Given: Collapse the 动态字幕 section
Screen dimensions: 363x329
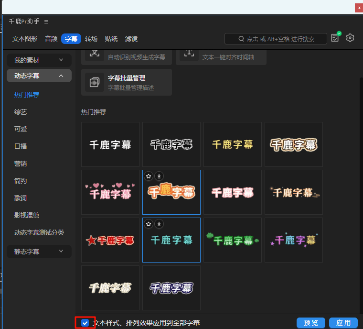Looking at the screenshot, I should (x=39, y=76).
